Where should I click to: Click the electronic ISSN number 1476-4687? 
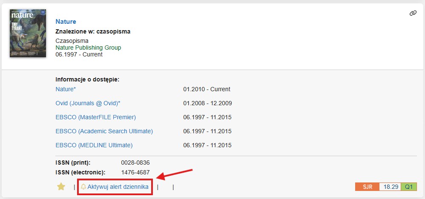coord(135,172)
